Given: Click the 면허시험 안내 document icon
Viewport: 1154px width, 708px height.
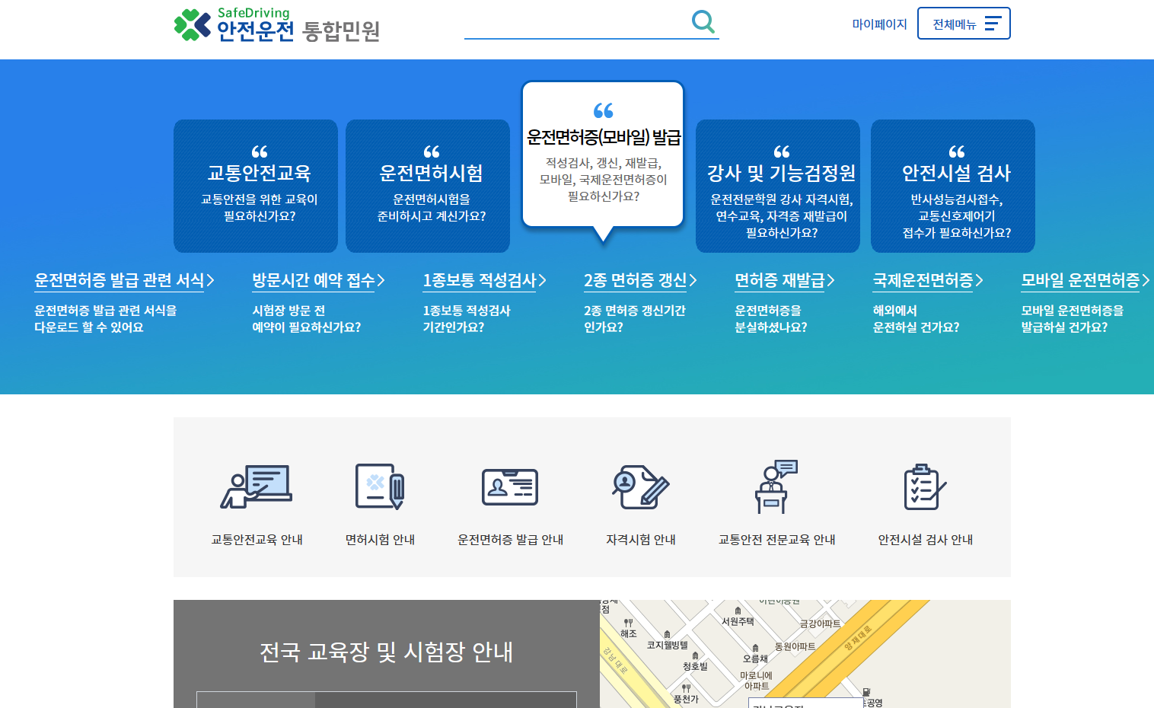Looking at the screenshot, I should [379, 487].
